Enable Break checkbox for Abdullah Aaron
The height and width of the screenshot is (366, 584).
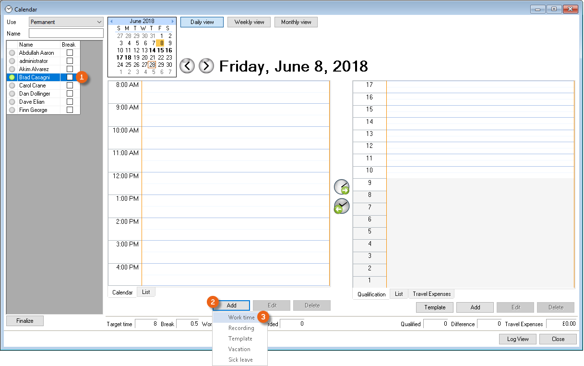point(70,53)
